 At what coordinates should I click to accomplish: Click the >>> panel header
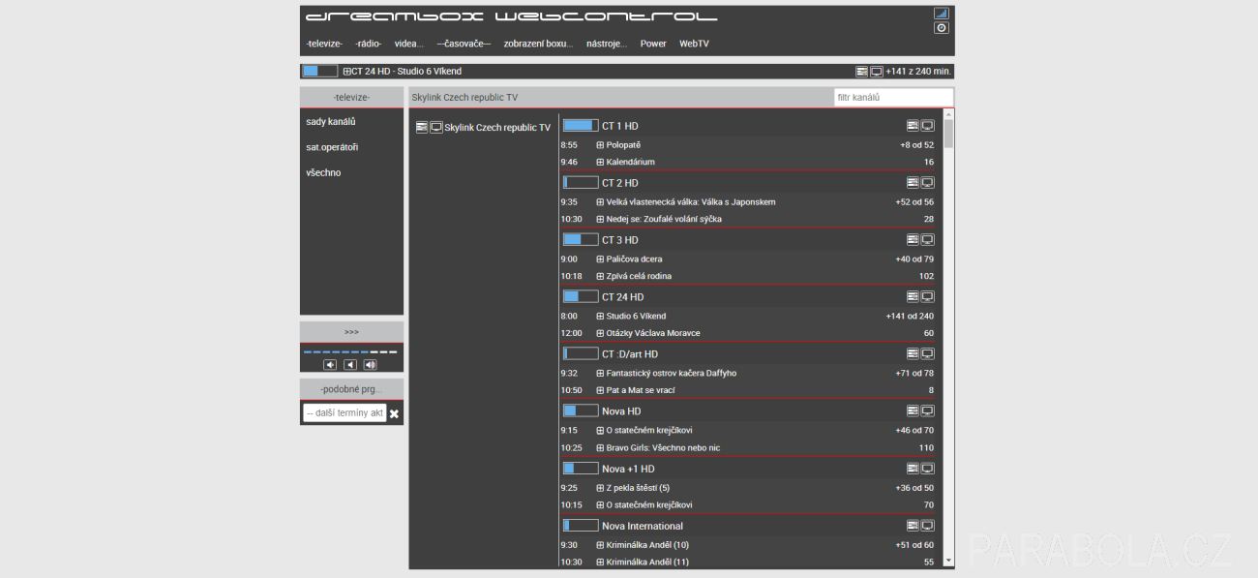pyautogui.click(x=351, y=332)
